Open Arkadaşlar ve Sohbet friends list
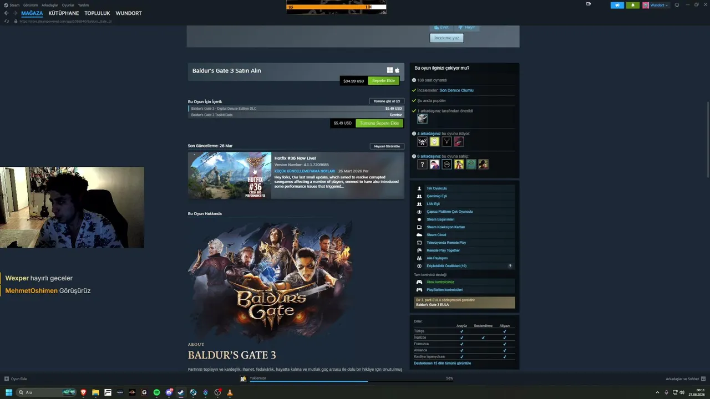Image resolution: width=710 pixels, height=399 pixels. (686, 379)
